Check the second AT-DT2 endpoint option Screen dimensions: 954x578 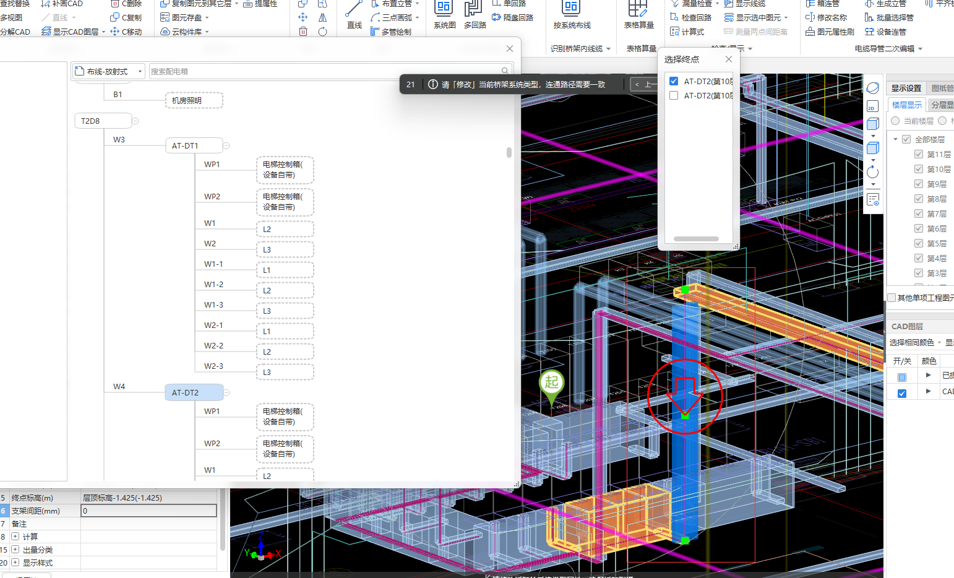[674, 95]
